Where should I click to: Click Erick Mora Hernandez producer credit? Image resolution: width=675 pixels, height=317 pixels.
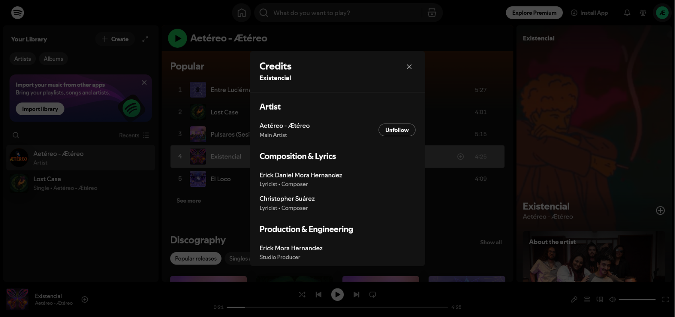[291, 248]
